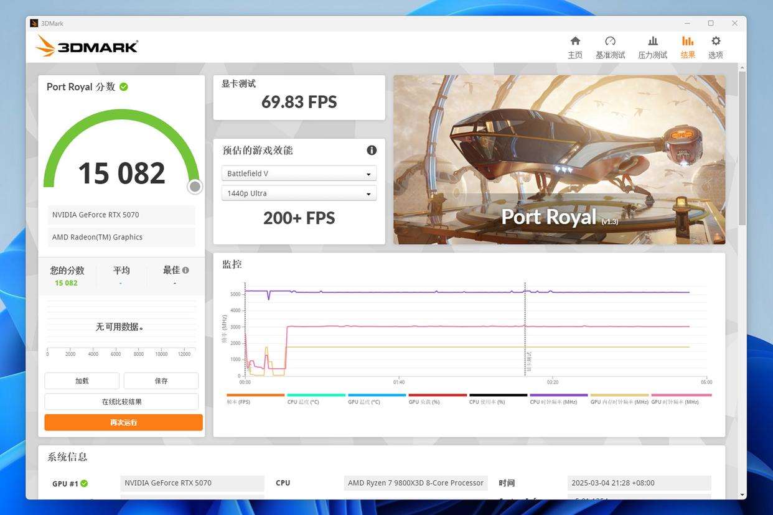
Task: Toggle the CPU 使用率 (%) black legend item
Action: [x=498, y=399]
